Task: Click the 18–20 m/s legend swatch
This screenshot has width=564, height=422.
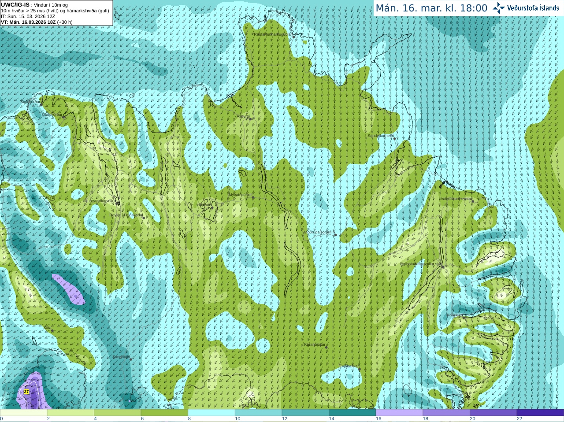Action: [446, 413]
